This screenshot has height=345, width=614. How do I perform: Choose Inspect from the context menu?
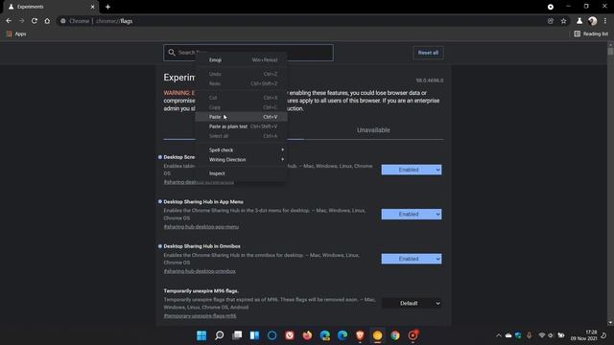coord(241,173)
